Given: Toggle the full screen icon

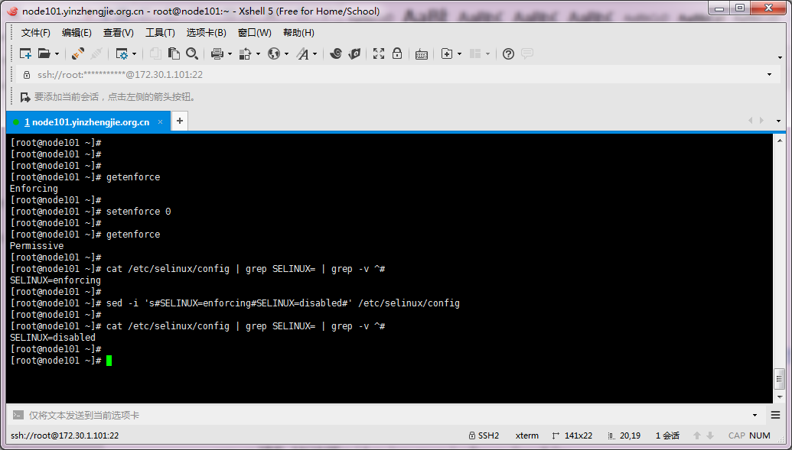Looking at the screenshot, I should point(379,53).
